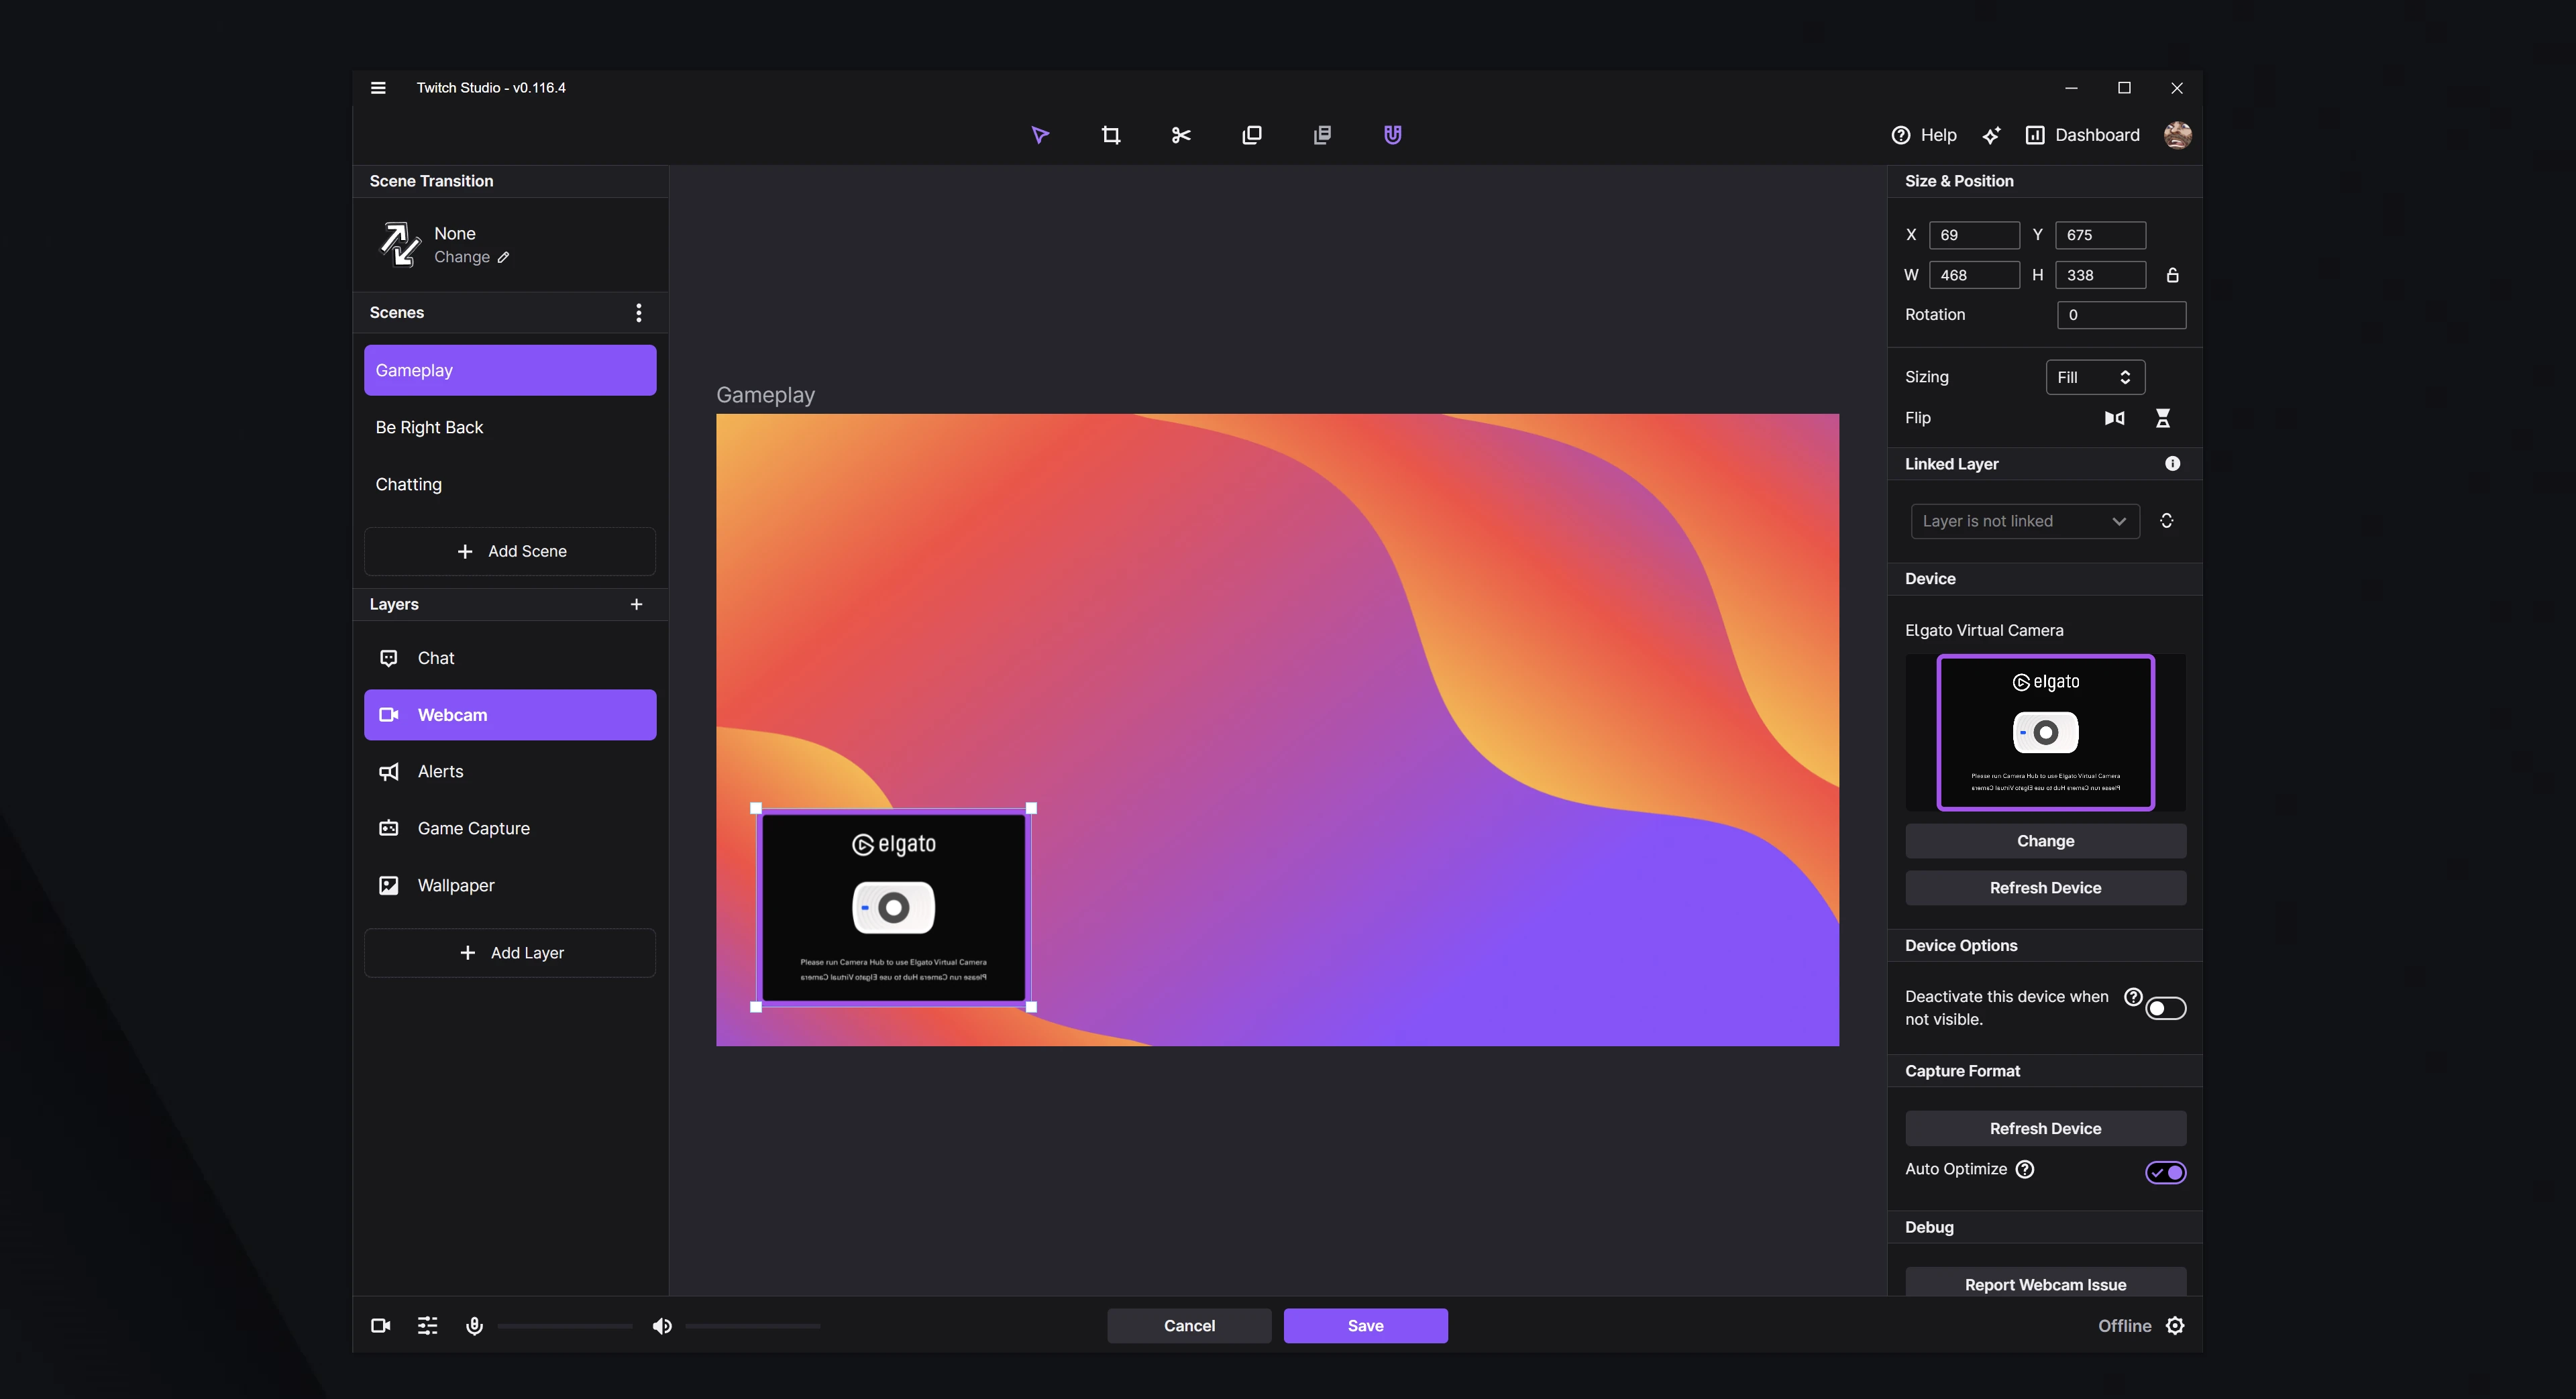Open the hamburger menu next to the title
Viewport: 2576px width, 1399px height.
378,87
